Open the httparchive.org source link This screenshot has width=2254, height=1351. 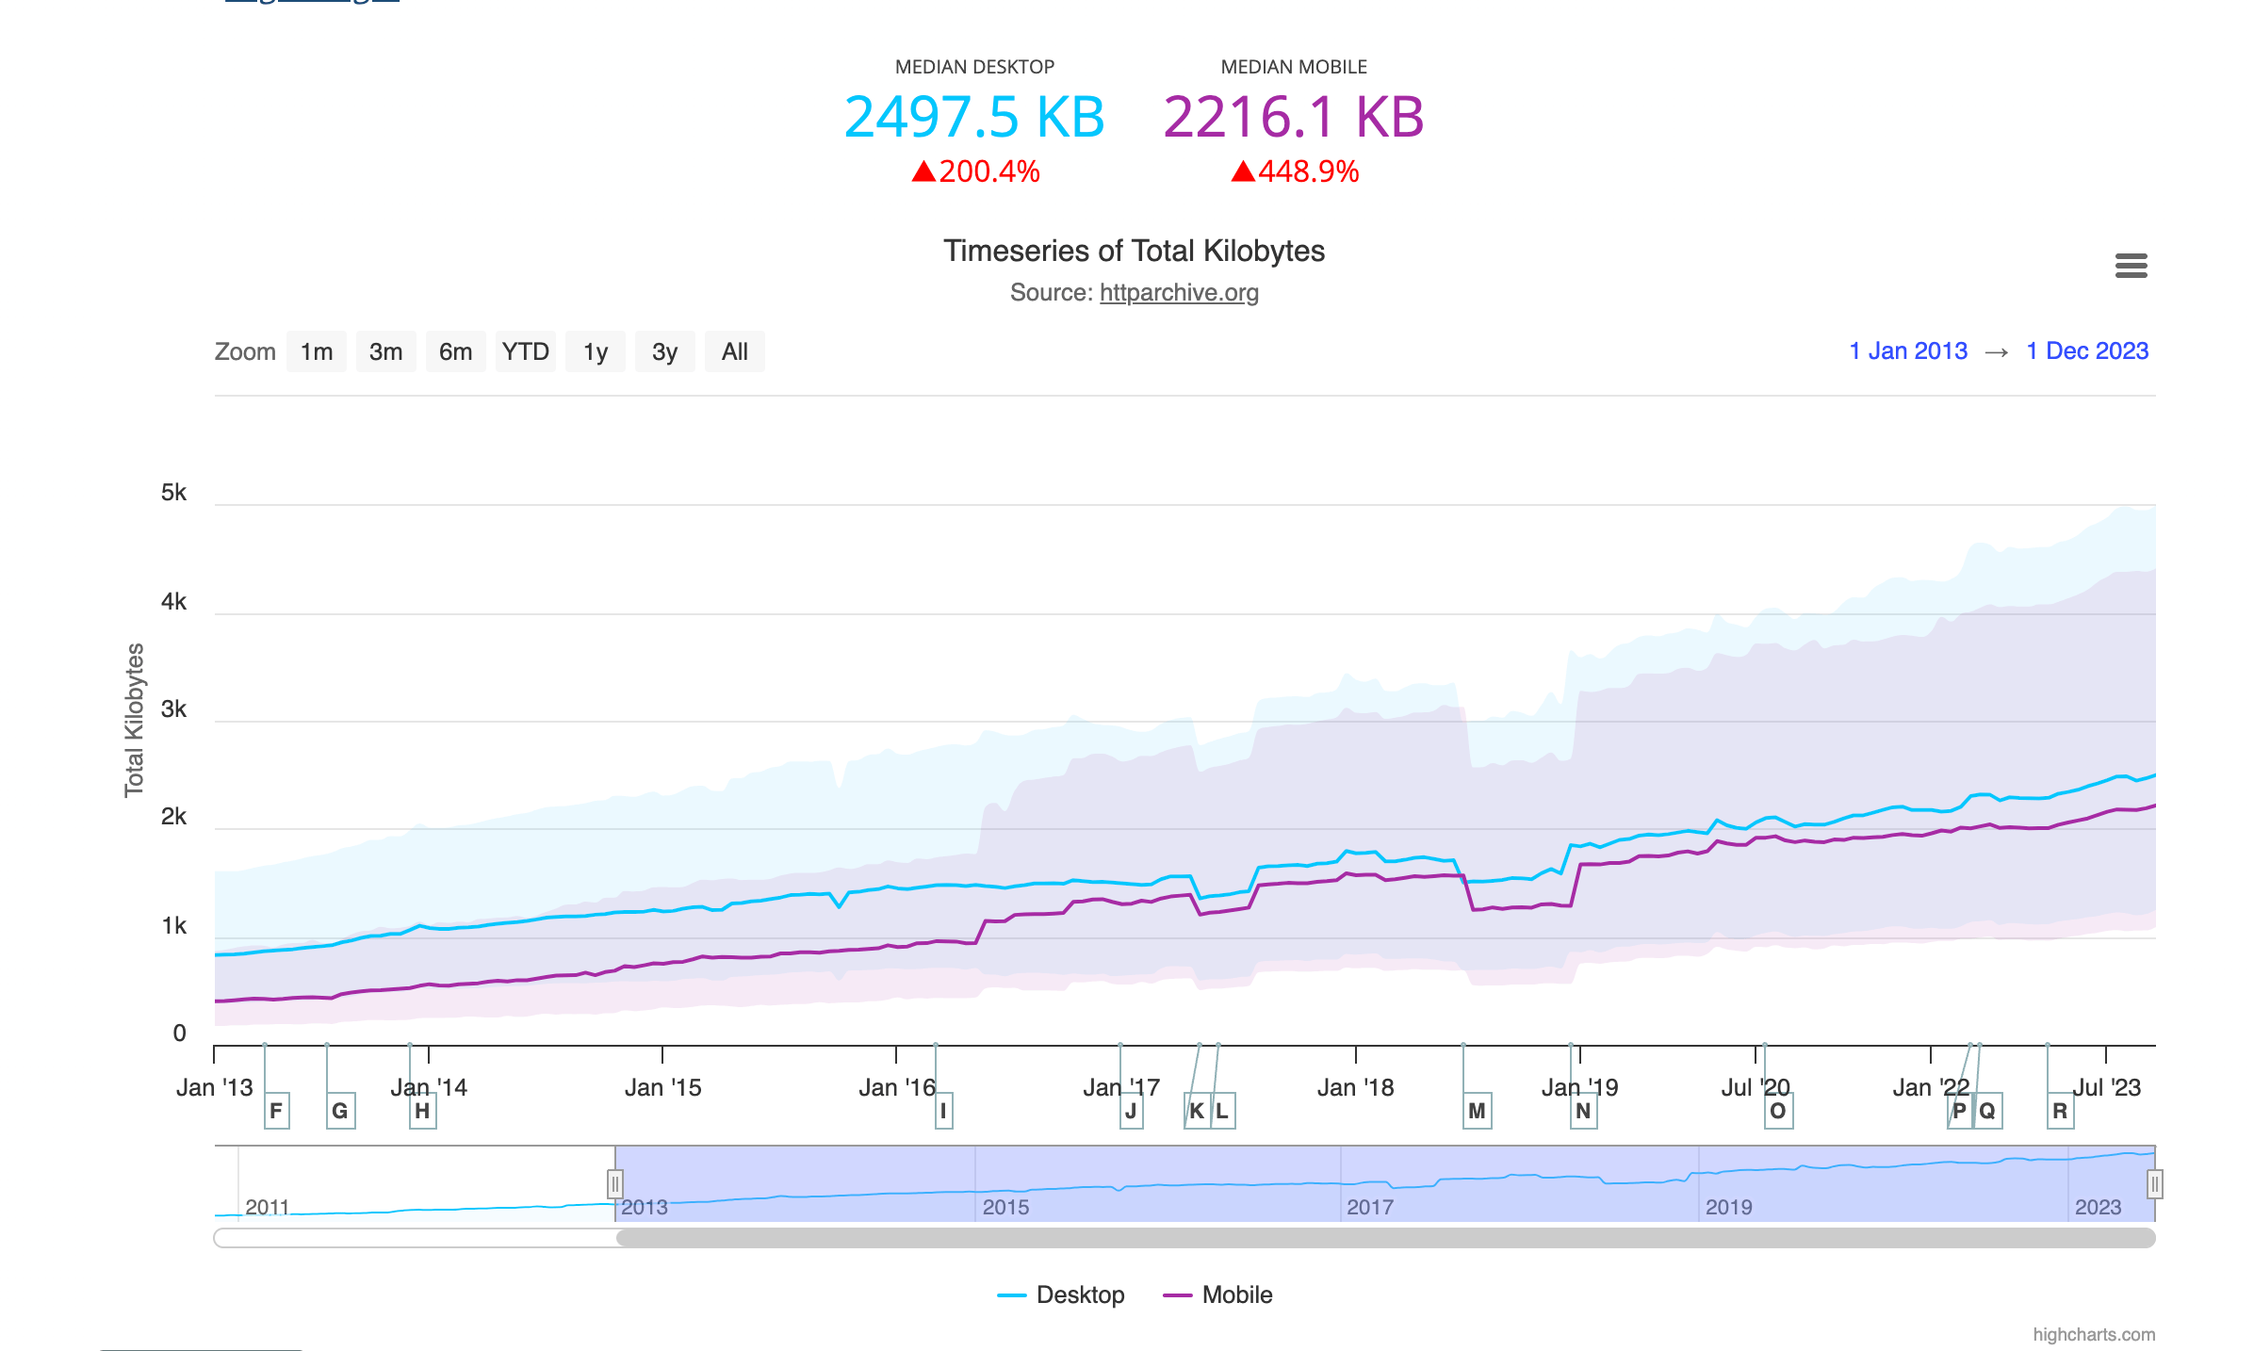click(1178, 293)
